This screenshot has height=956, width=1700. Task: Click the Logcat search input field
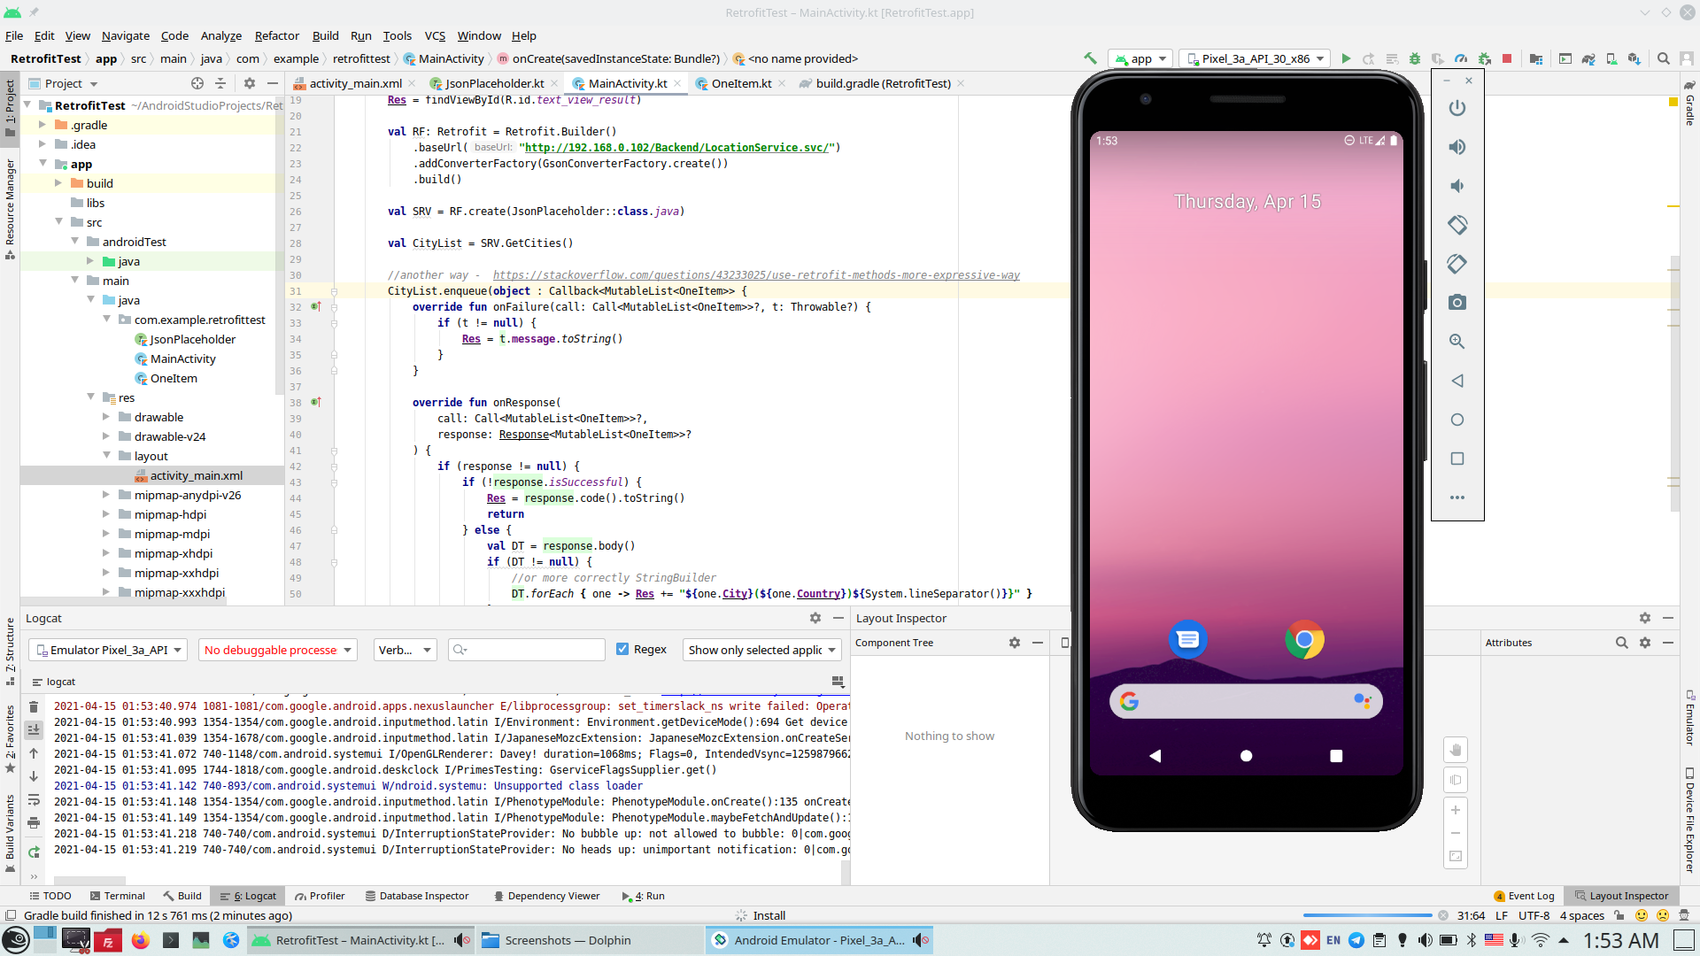click(x=531, y=650)
